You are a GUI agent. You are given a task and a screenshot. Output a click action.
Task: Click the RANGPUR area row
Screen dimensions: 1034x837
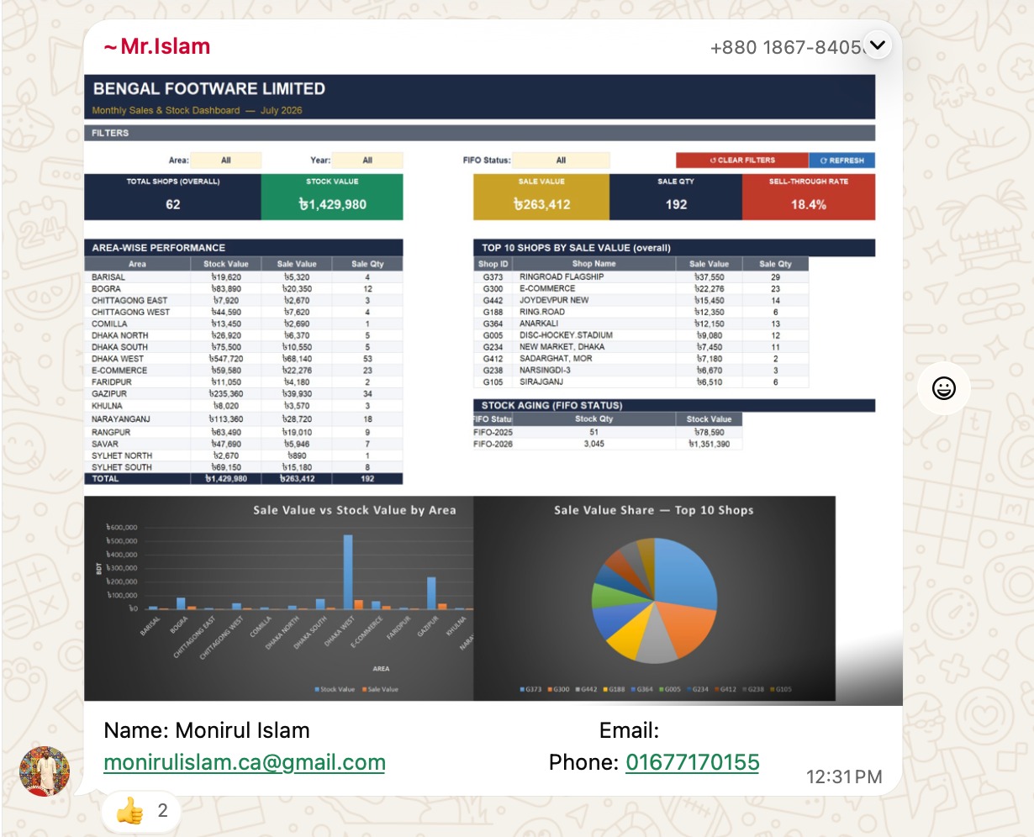(x=244, y=432)
